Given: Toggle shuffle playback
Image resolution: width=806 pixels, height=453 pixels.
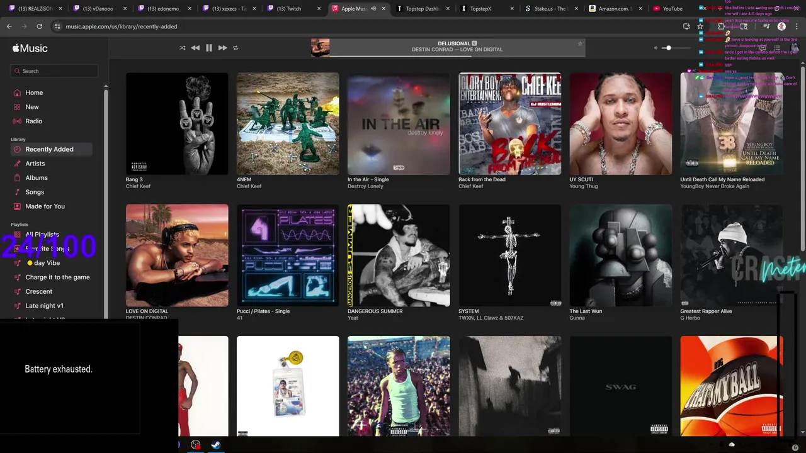Looking at the screenshot, I should point(183,48).
